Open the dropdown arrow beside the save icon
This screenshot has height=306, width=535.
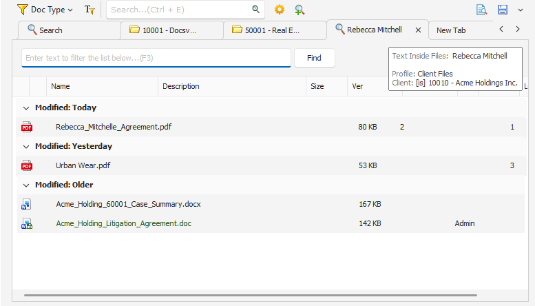(521, 10)
